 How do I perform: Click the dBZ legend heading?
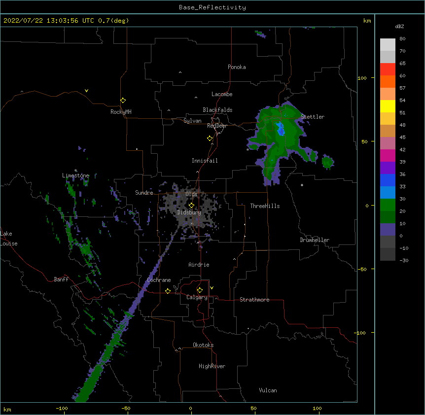399,26
